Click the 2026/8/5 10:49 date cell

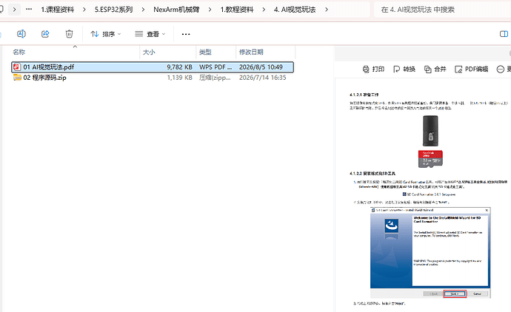[x=261, y=67]
